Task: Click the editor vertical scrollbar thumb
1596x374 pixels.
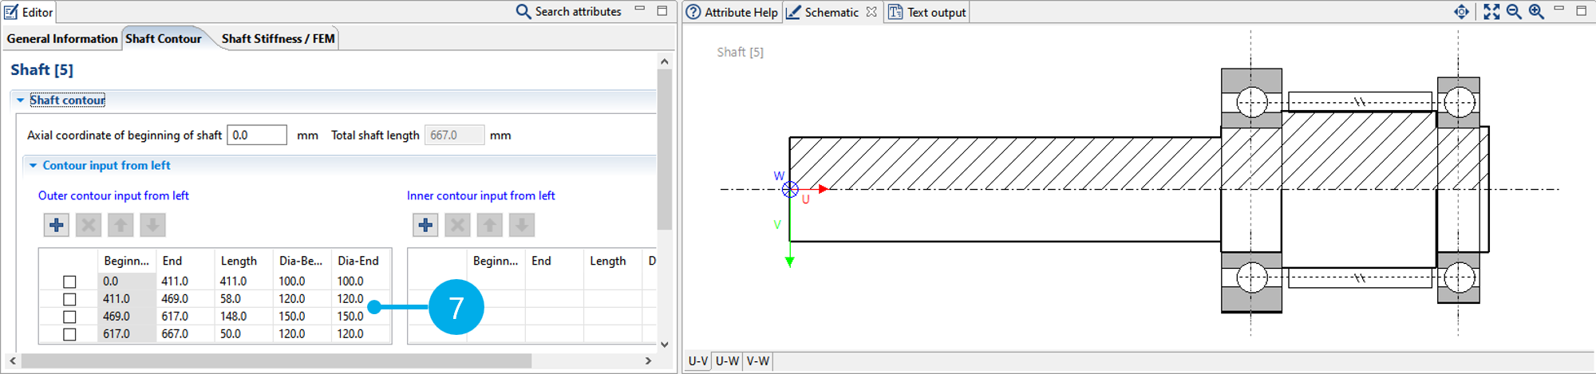Action: coord(665,149)
